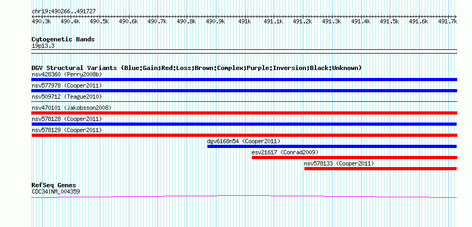Screen dimensions: 472x227
Task: Select the blue nsv577978 variant bar
Action: pyautogui.click(x=244, y=91)
